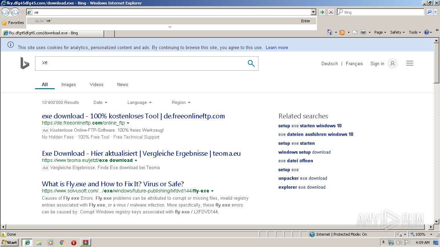This screenshot has height=247, width=440.
Task: Switch to the Videos tab
Action: click(x=97, y=84)
